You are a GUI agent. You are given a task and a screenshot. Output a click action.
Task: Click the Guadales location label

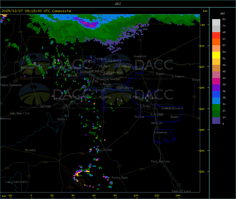(x=140, y=56)
